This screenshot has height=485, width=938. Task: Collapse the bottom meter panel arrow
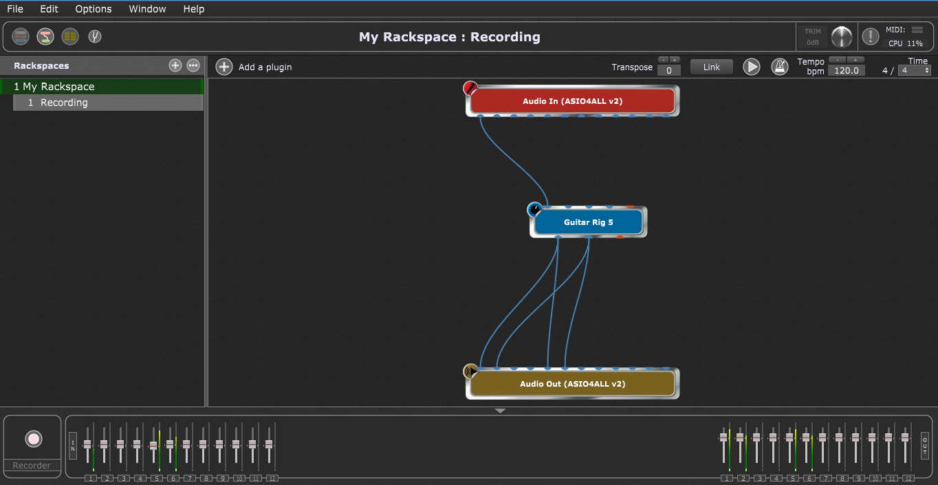click(501, 411)
